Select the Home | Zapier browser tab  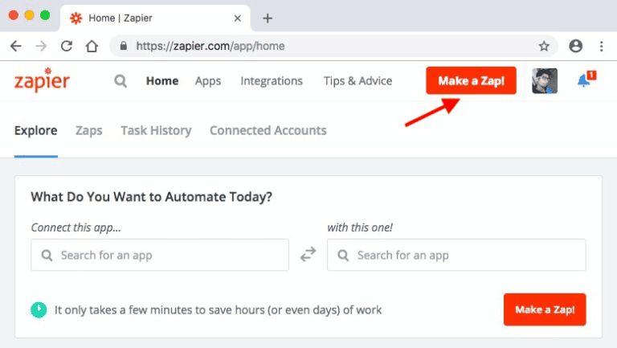(x=155, y=18)
